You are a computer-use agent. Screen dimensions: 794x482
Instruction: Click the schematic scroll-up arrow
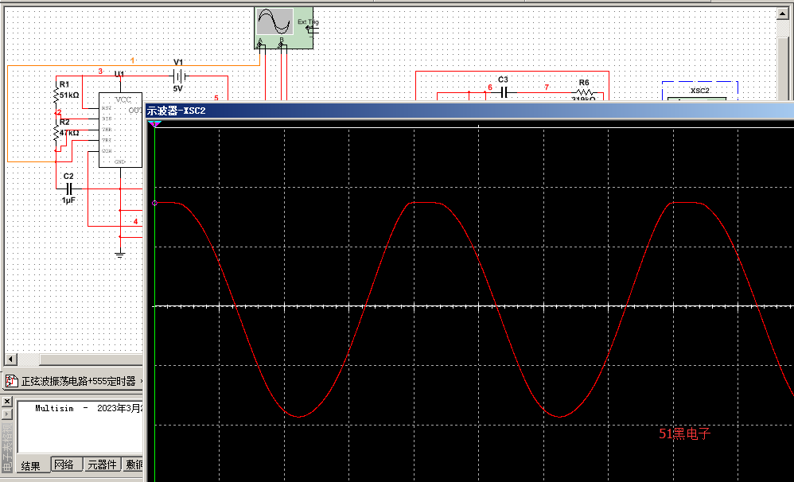[x=782, y=14]
